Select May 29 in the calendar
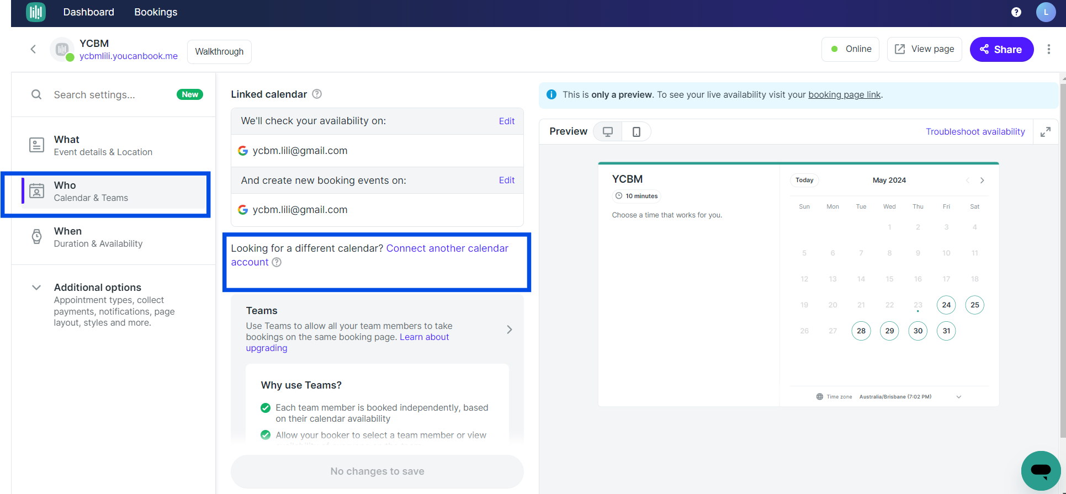Screen dimensions: 1066x494 (889, 331)
